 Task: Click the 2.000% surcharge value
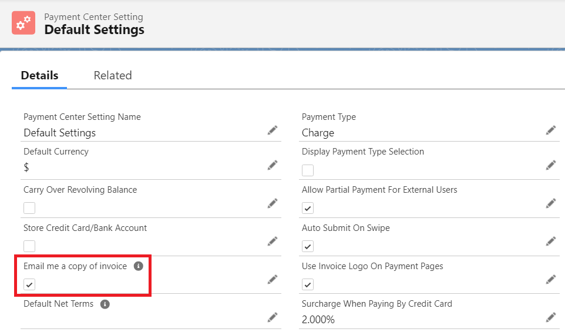pyautogui.click(x=318, y=320)
